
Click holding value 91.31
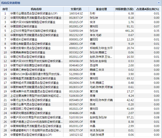(x=130, y=26)
